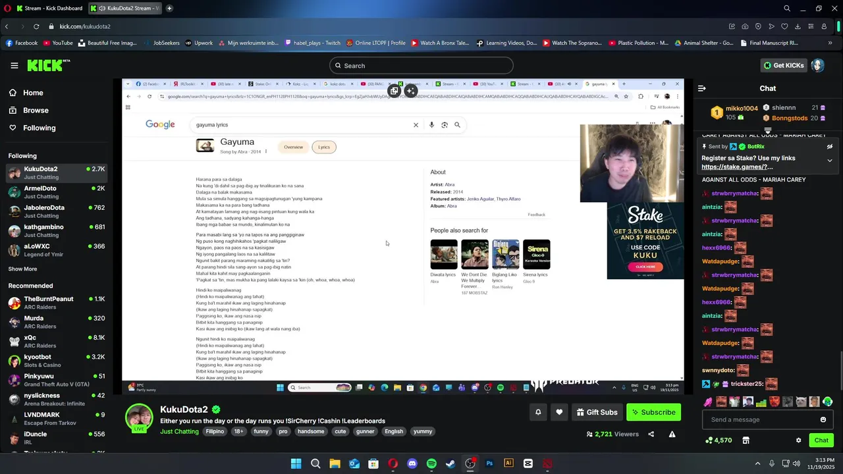
Task: Click the Just Chatting category link
Action: (x=179, y=431)
